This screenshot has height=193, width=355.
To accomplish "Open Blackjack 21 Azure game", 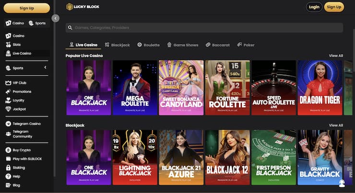I will (181, 157).
